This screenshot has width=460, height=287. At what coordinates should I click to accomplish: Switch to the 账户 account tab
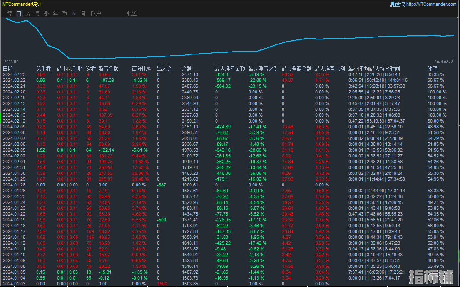click(x=96, y=13)
